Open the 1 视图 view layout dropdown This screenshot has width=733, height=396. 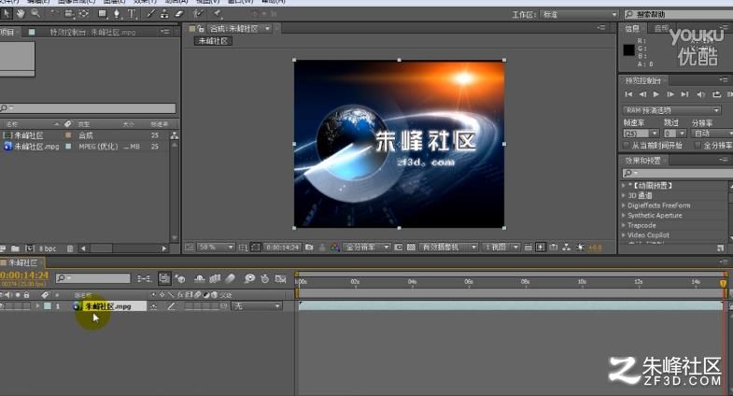[500, 247]
